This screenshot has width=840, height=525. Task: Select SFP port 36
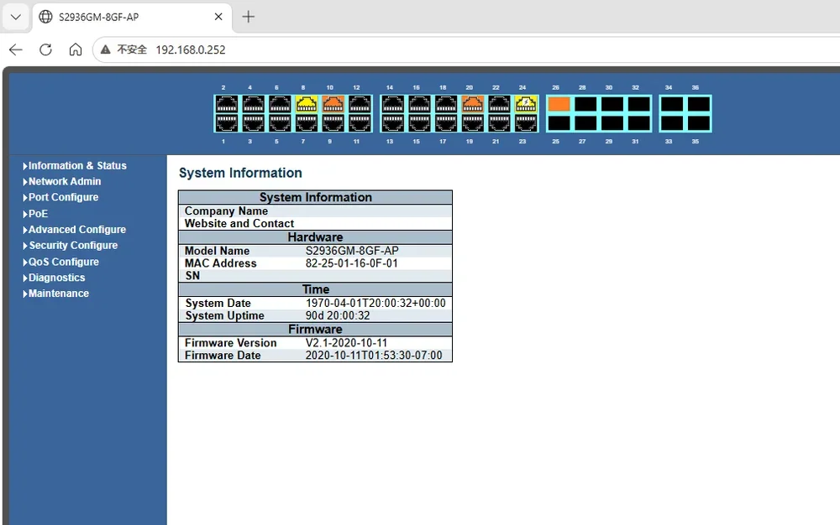[x=699, y=104]
